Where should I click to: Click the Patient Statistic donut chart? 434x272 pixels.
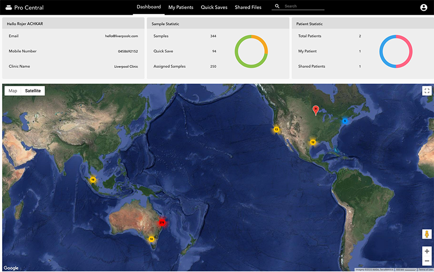coord(396,51)
